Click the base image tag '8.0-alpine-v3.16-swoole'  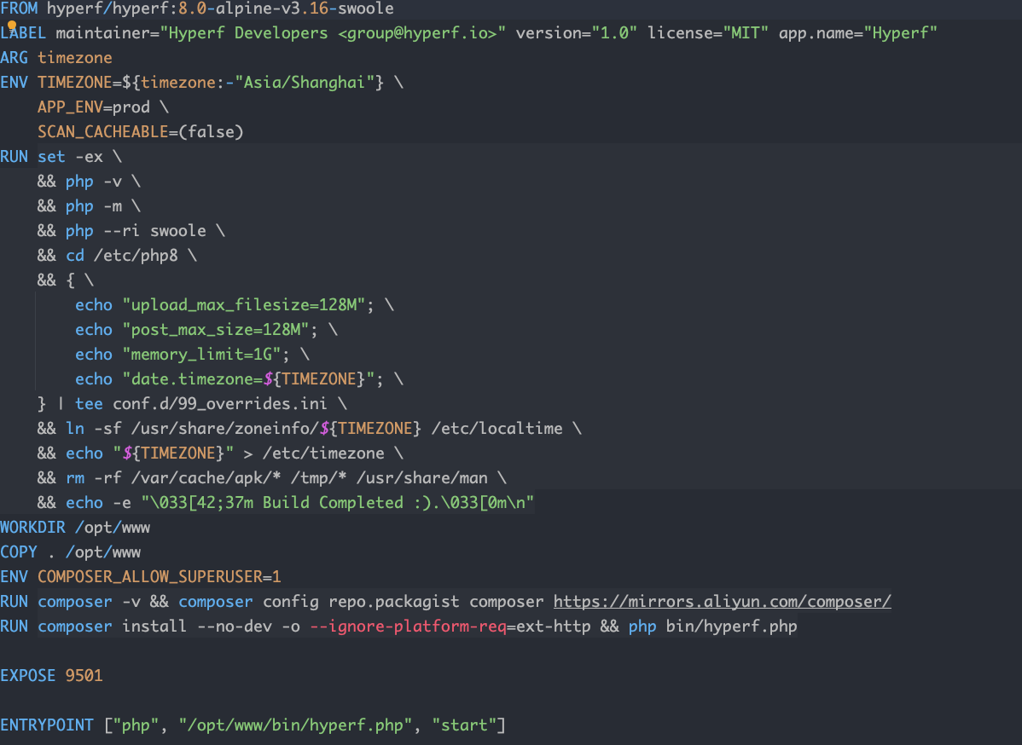pos(286,9)
